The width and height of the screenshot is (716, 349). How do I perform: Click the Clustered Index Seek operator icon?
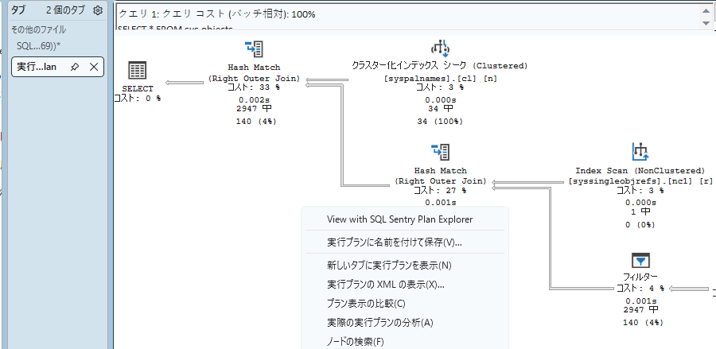(x=440, y=48)
